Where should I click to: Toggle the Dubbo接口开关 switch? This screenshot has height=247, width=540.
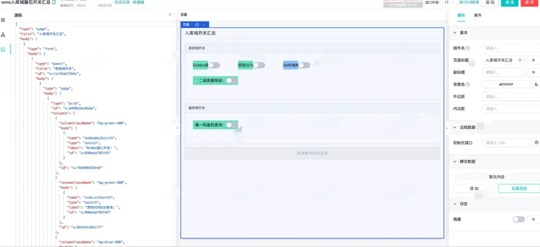(214, 65)
